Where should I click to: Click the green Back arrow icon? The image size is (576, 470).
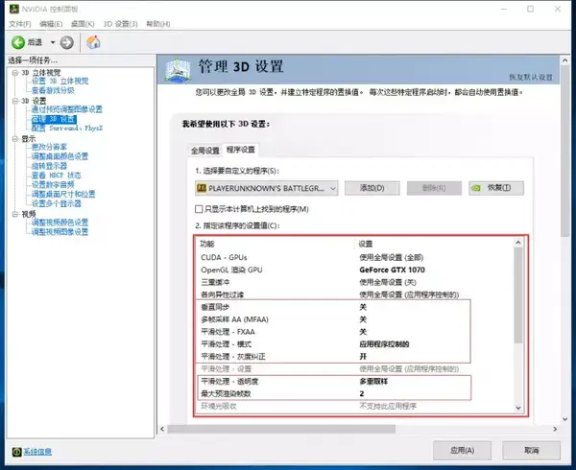point(18,42)
